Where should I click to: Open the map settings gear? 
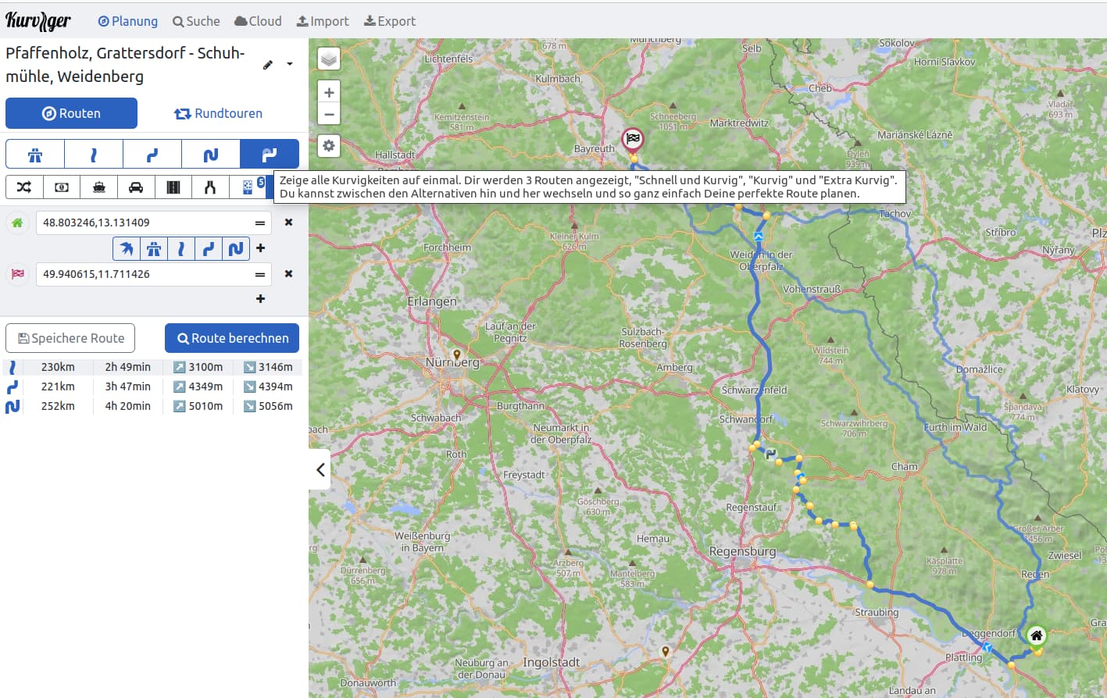(x=329, y=146)
